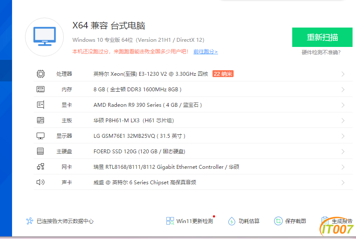Viewport: 356px width, 239px height.
Task: Click the red 本机还没跑过分 notice text
Action: [130, 52]
